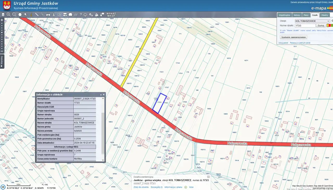Switch to the Obiekty tab

click(x=325, y=15)
